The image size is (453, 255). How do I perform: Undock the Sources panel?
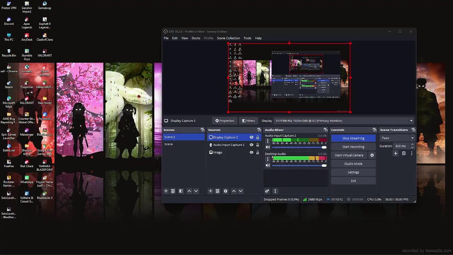259,130
